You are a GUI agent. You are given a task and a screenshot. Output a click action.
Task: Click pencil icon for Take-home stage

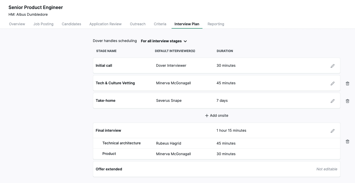[x=333, y=101]
